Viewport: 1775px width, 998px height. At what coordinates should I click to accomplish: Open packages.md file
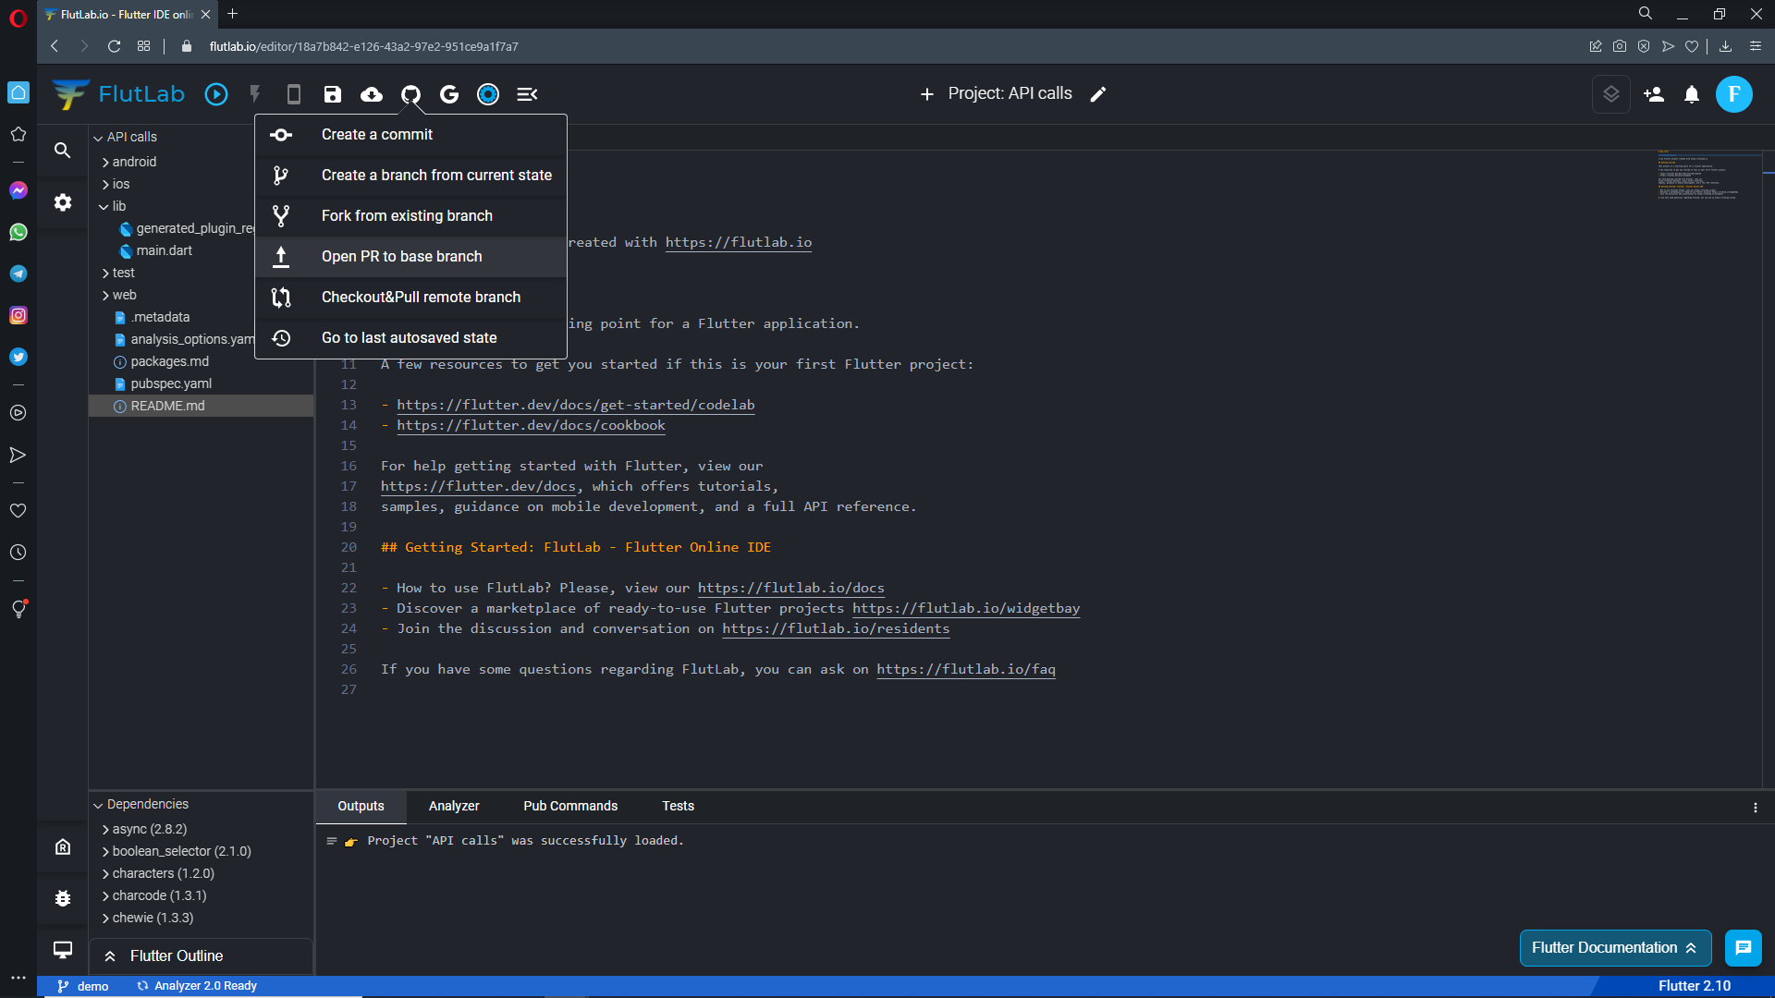[169, 361]
